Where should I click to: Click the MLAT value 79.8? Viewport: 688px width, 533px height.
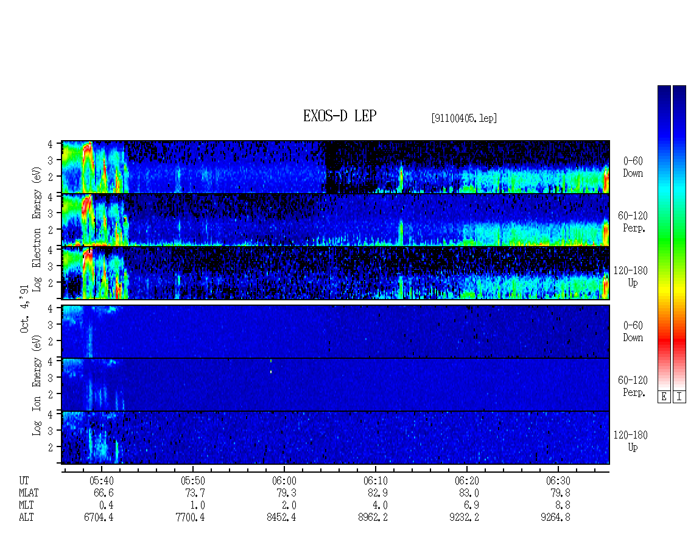click(x=560, y=493)
